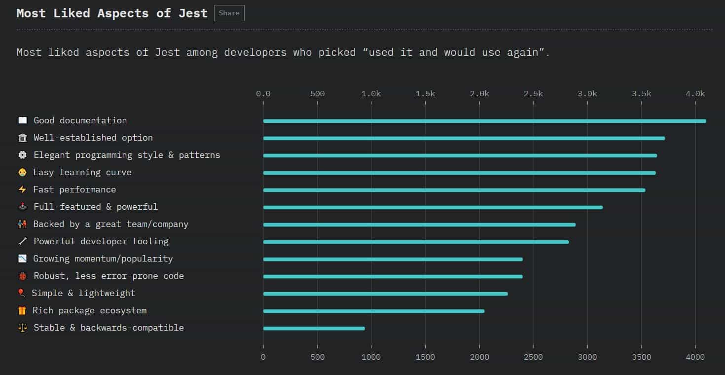Click the Backed by a great team/company label
This screenshot has width=725, height=375.
point(110,224)
